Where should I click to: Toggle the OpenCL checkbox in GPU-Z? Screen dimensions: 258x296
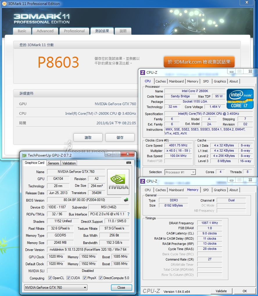coord(50,278)
